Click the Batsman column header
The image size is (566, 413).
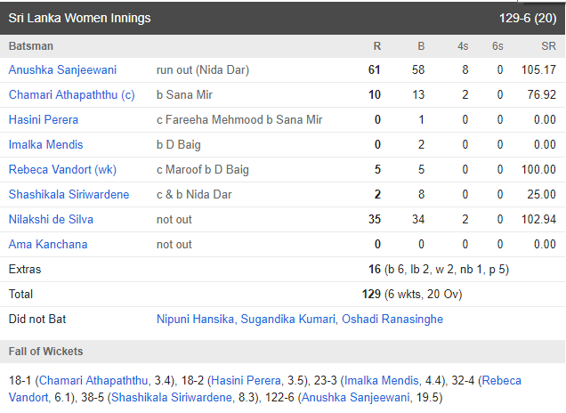[x=31, y=46]
